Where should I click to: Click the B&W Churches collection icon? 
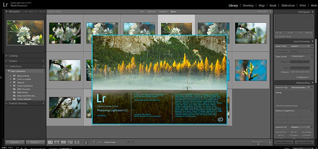14,89
